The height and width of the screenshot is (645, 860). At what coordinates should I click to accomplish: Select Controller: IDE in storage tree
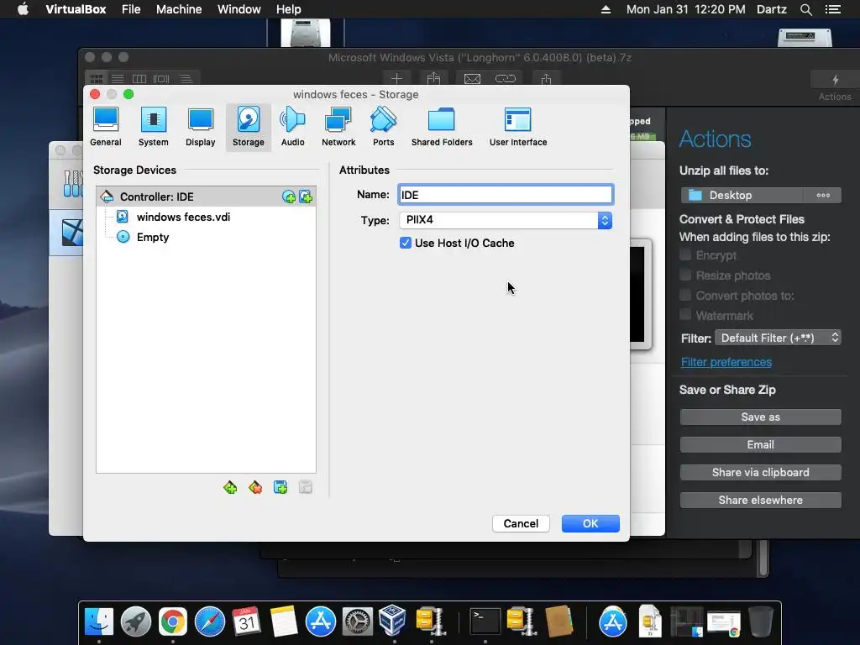tap(207, 197)
